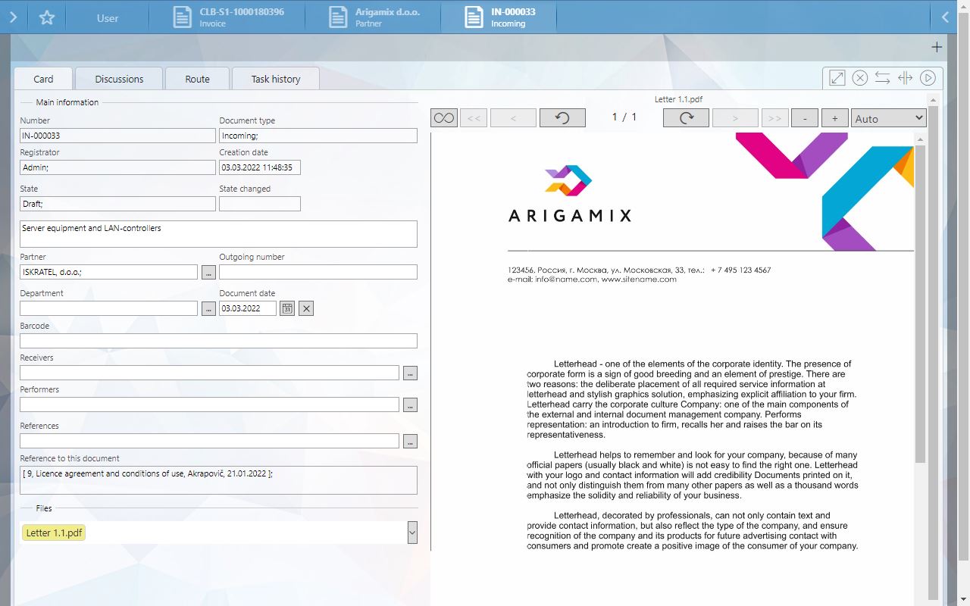
Task: Click the Reference to this document box
Action: [x=218, y=480]
